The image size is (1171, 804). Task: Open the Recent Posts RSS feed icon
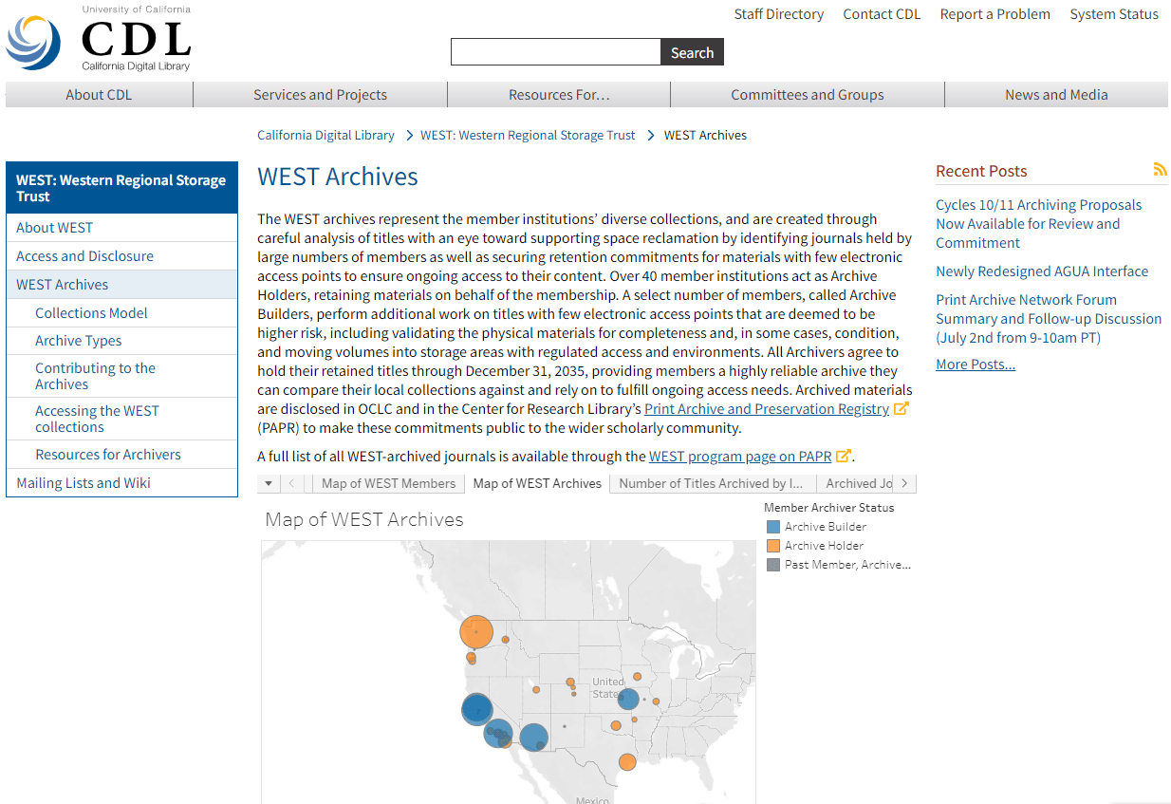click(1160, 170)
